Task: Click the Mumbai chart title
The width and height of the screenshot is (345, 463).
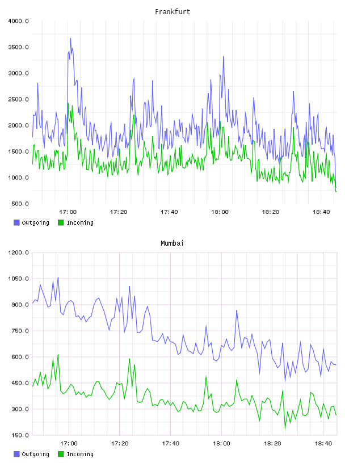Action: (172, 243)
